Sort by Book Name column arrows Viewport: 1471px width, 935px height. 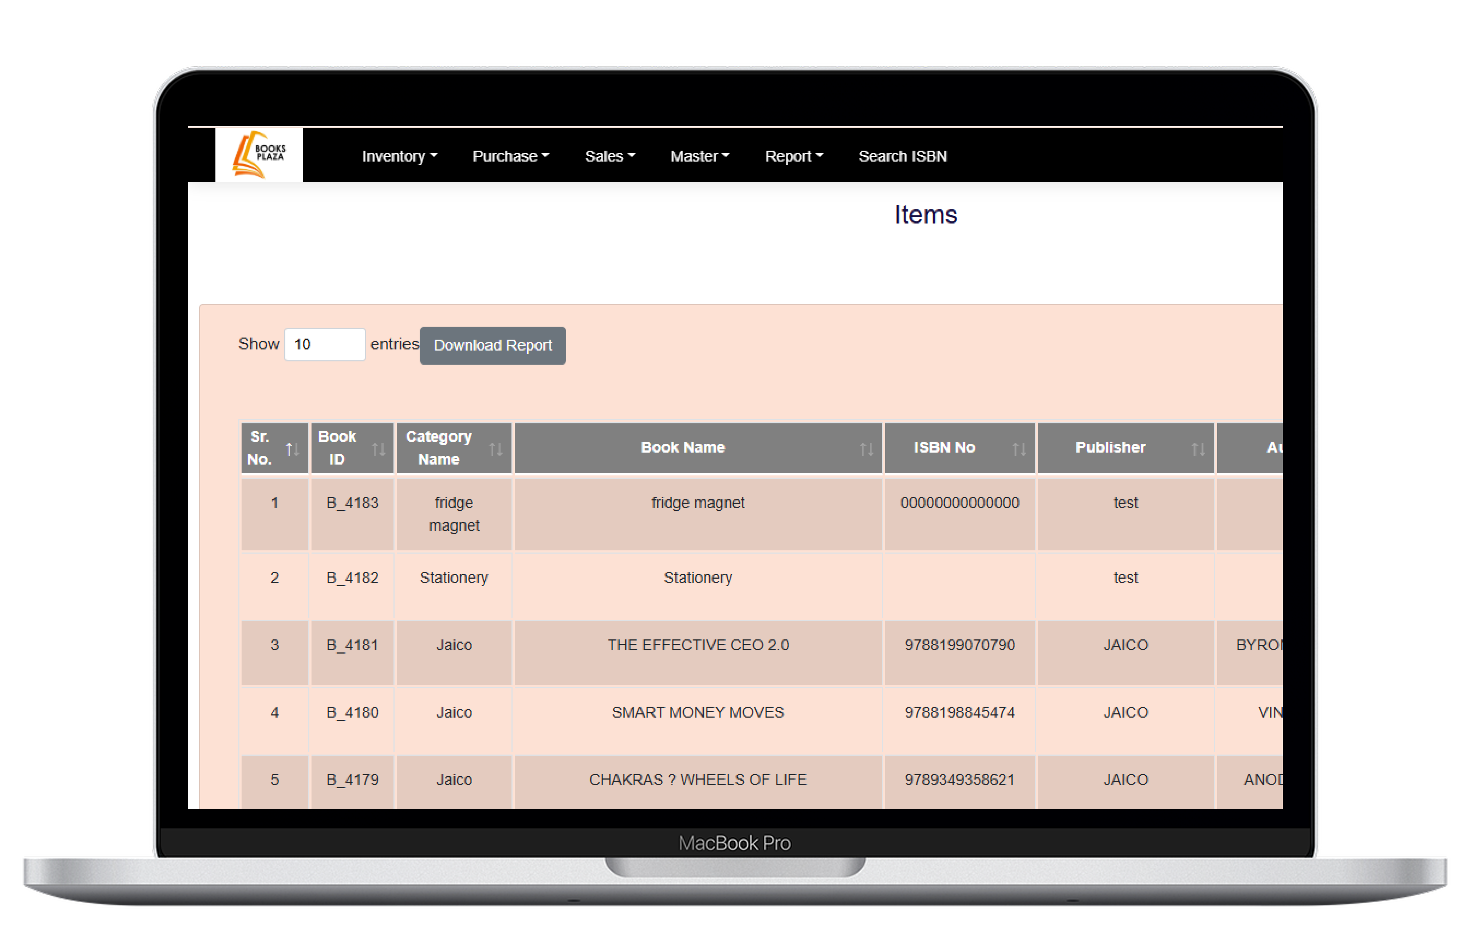(867, 449)
